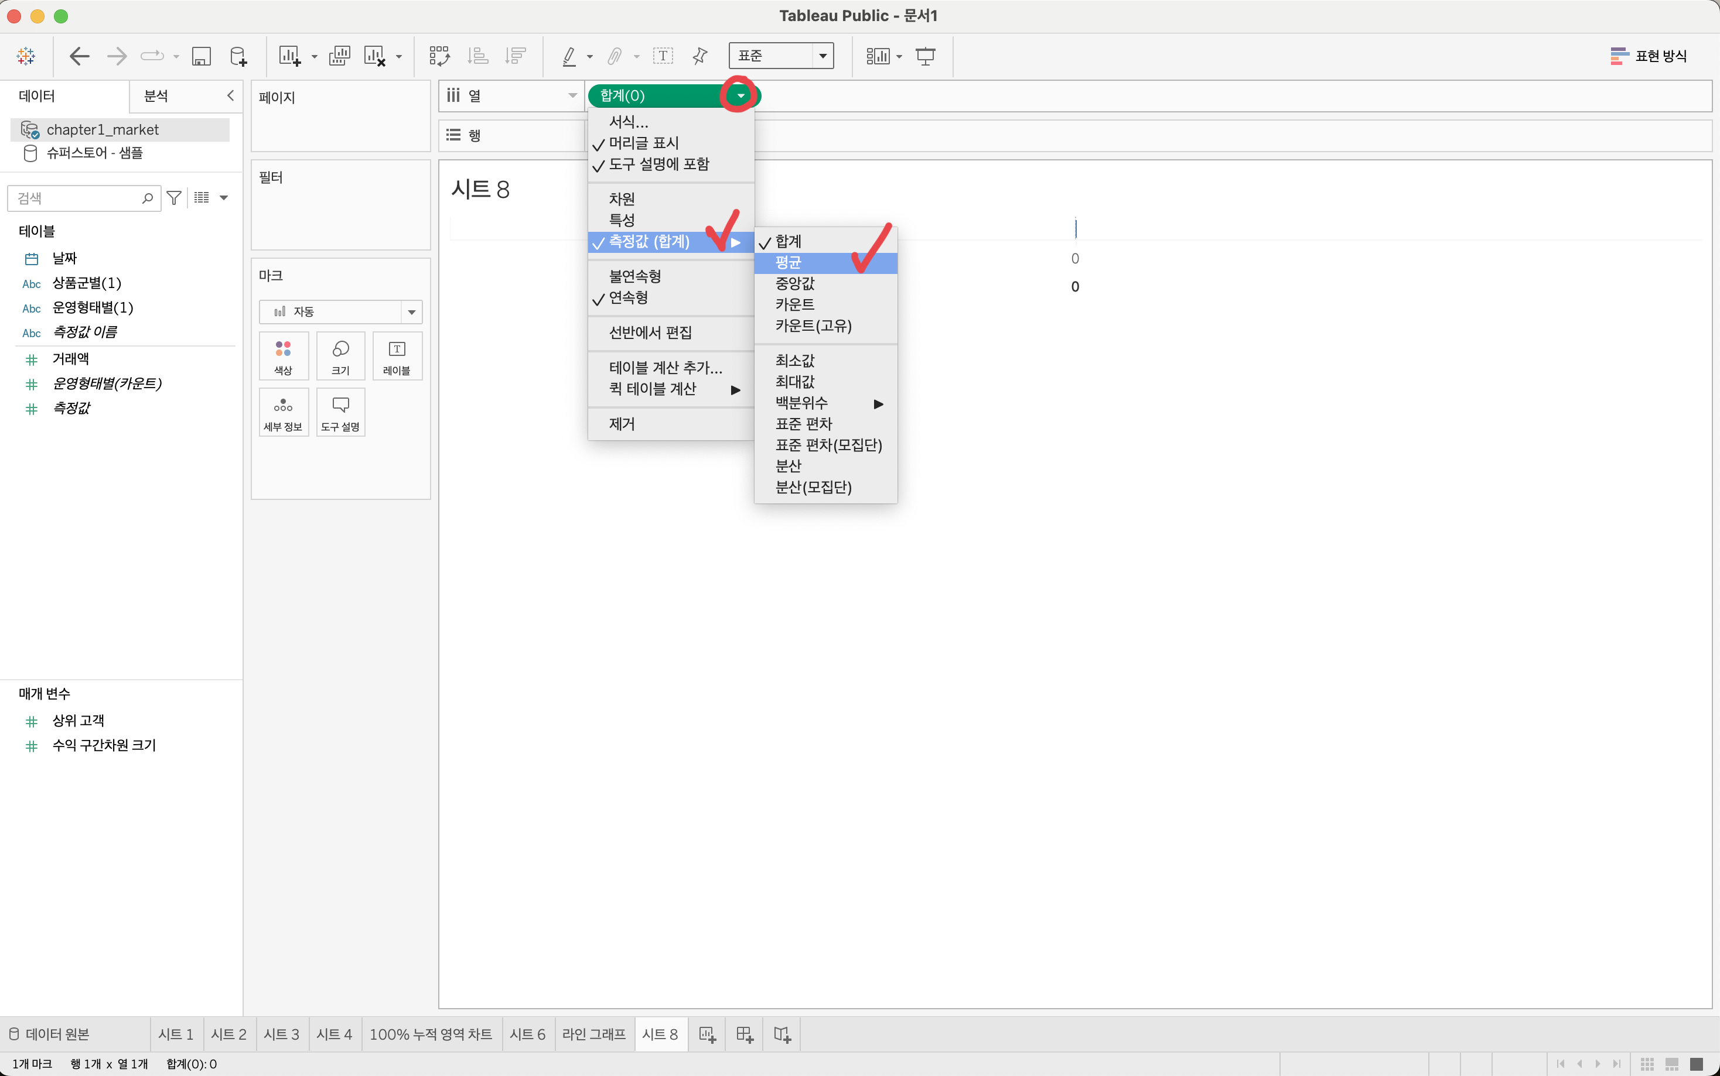Click '제거' to remove the pill

click(622, 424)
